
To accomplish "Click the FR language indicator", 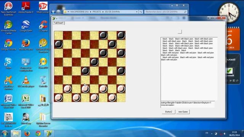I will pos(207,133).
